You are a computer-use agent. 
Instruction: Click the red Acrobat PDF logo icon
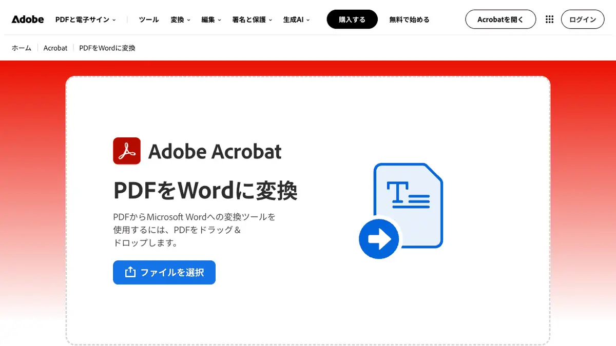pos(127,151)
